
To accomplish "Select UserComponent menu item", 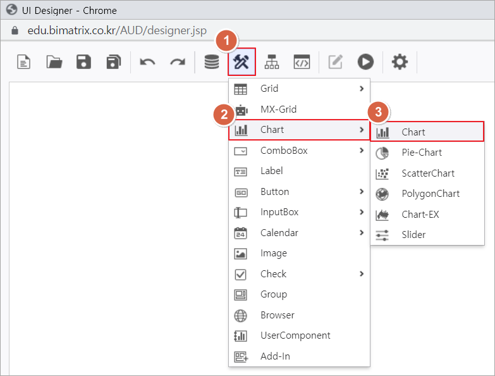I will click(x=299, y=335).
